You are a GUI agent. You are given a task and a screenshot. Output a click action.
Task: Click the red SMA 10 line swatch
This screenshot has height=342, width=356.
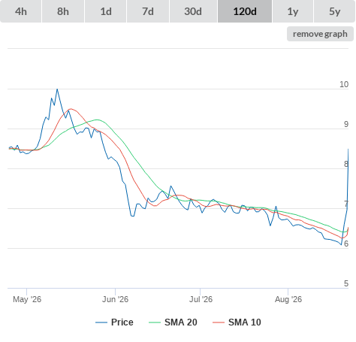pos(219,322)
